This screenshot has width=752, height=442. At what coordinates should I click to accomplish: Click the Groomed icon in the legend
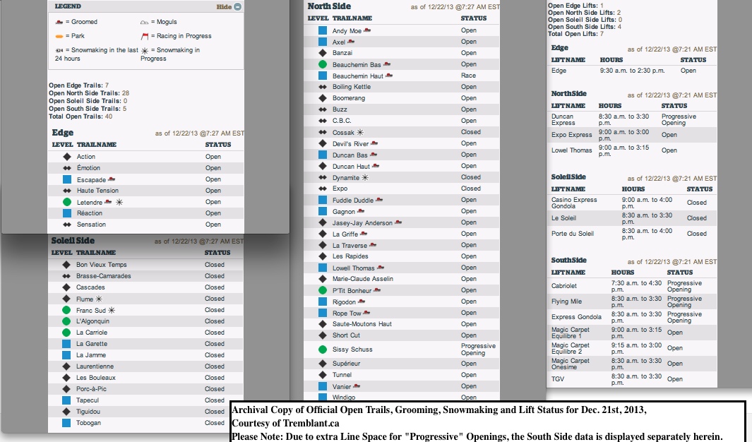pyautogui.click(x=59, y=22)
